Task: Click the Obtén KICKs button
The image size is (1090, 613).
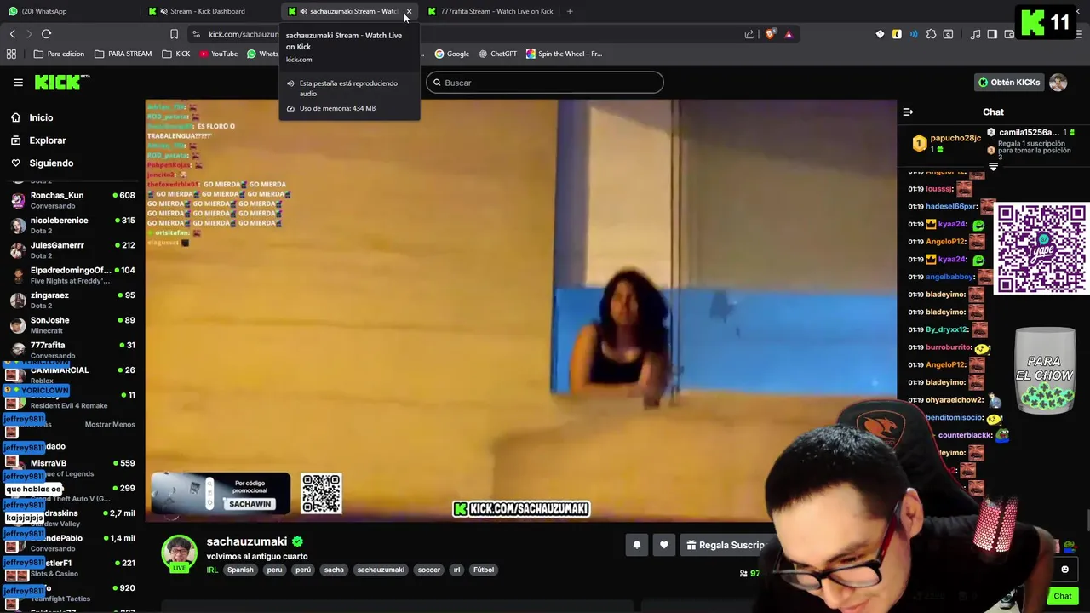Action: click(1009, 83)
